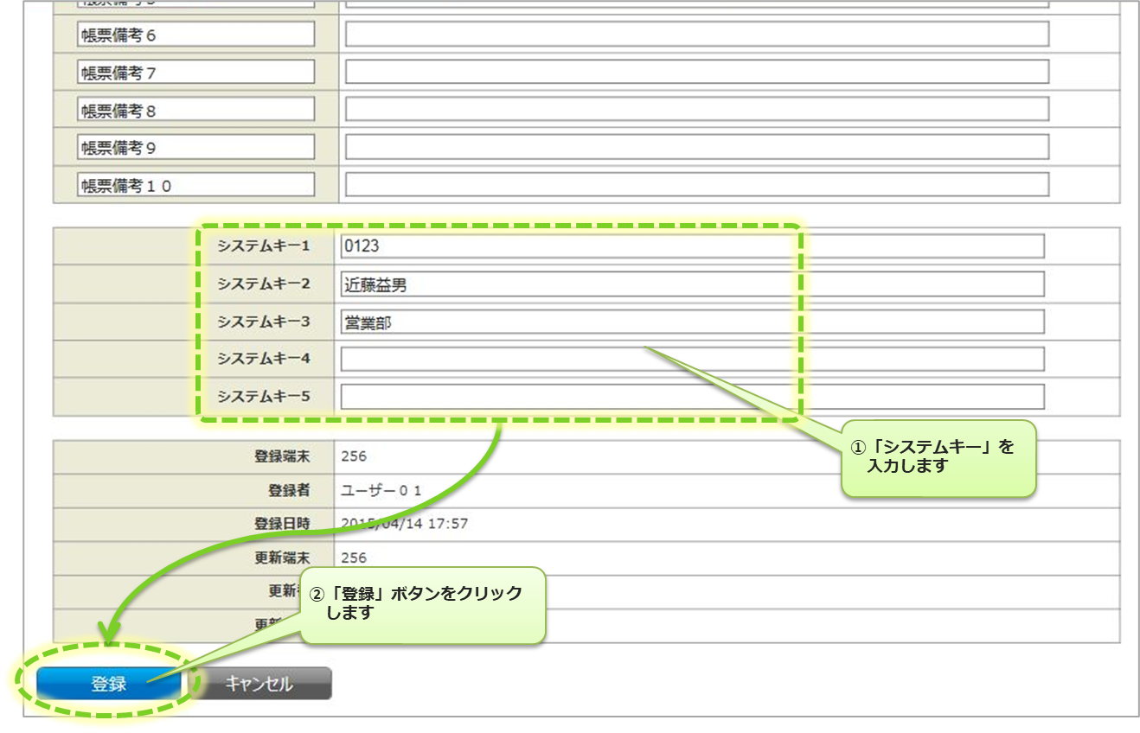Focus the 帳票備考９ label name box

point(195,147)
